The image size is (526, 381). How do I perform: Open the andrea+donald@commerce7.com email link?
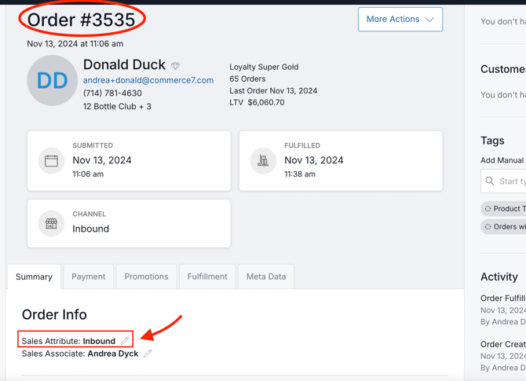click(x=148, y=80)
